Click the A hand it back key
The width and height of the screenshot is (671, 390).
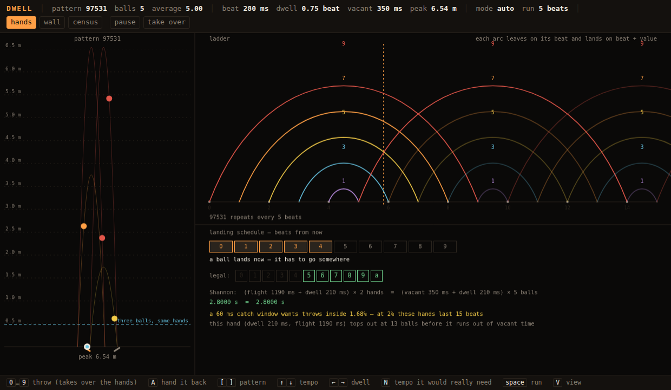click(153, 382)
